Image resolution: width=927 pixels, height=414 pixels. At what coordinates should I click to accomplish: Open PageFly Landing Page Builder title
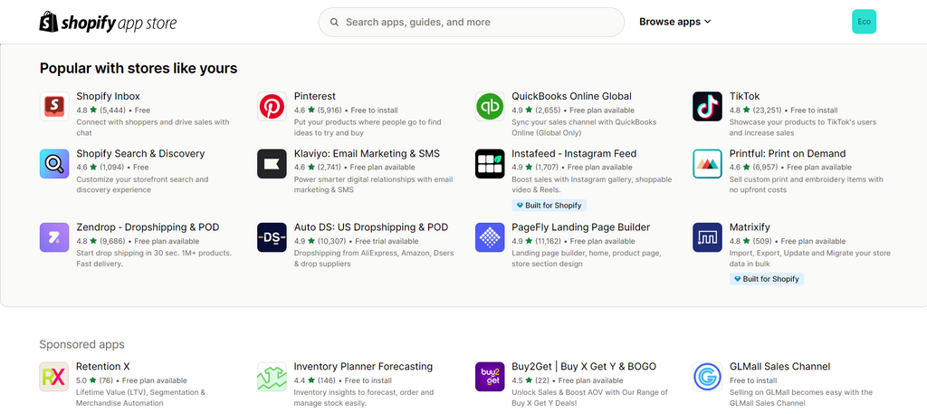pyautogui.click(x=580, y=227)
